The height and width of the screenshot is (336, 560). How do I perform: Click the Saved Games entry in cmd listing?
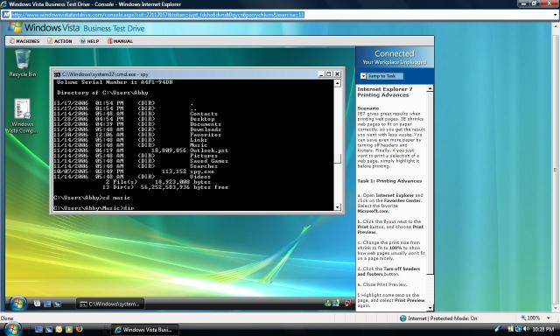point(209,161)
